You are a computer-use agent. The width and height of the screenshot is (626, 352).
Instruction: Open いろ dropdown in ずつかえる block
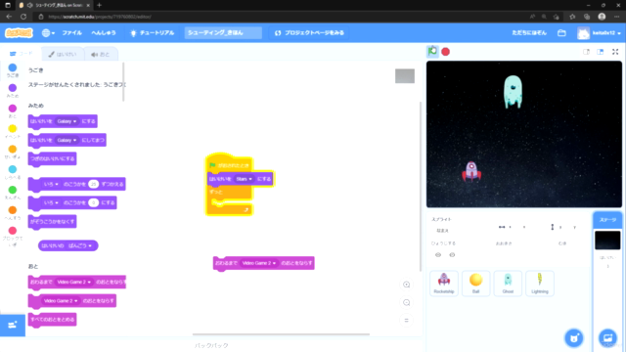pyautogui.click(x=51, y=184)
